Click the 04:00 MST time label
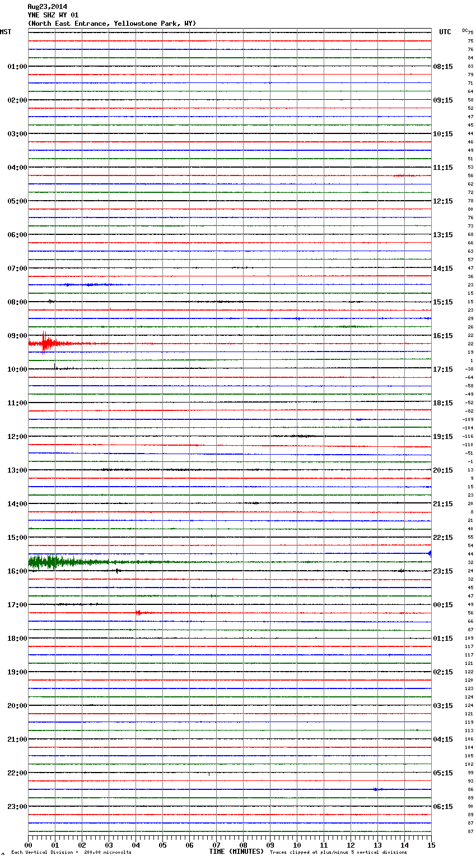476x860 pixels. click(17, 168)
